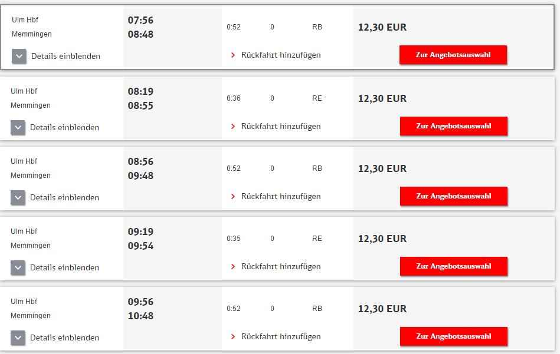Click red arrow icon beside Rückfahrt for 07:56 trip

[233, 55]
